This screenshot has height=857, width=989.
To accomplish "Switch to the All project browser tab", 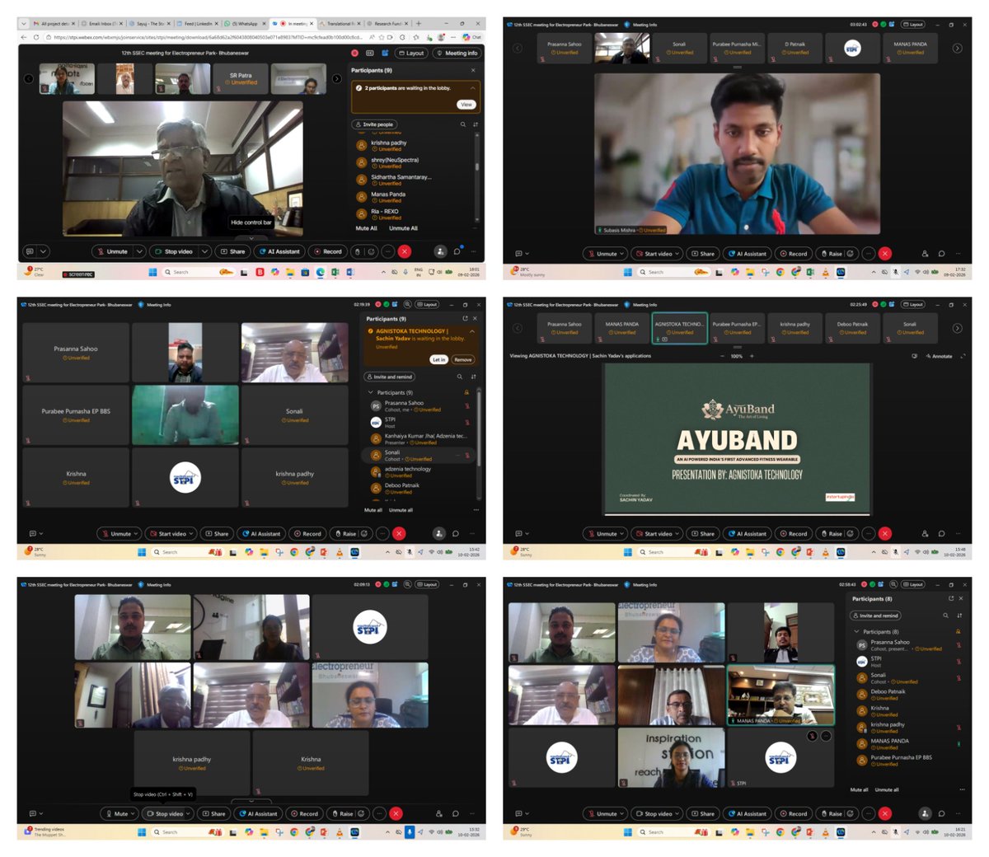I will click(54, 24).
